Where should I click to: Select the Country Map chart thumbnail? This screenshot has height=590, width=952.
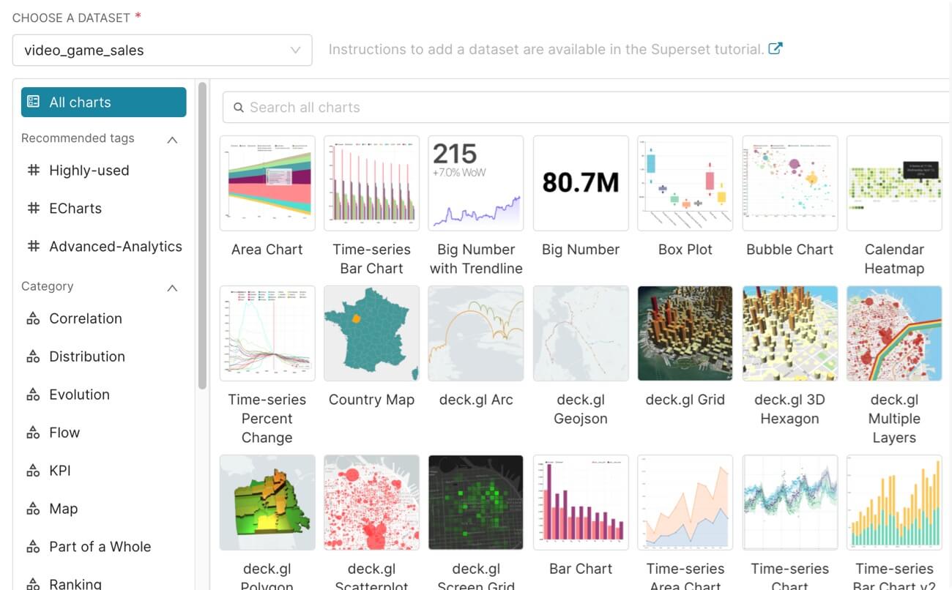tap(371, 333)
